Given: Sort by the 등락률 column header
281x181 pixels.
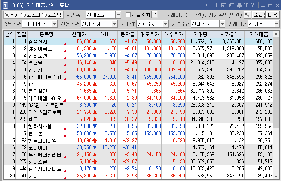Looking at the screenshot, I should (127, 34).
